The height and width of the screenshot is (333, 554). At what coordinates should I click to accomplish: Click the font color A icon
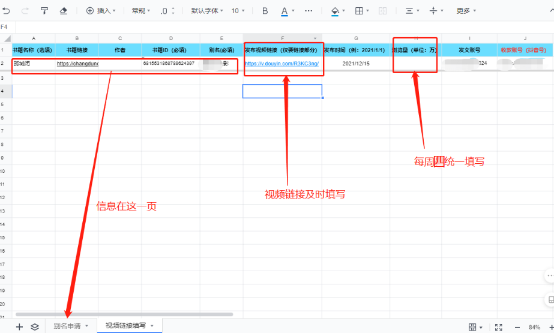(285, 11)
